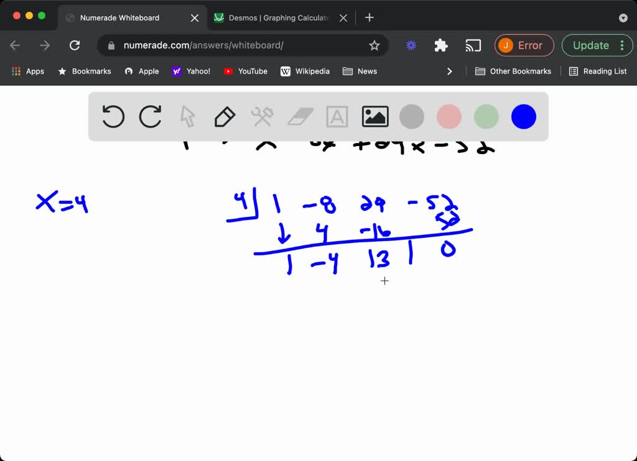Viewport: 637px width, 461px height.
Task: Click the Error profile button
Action: (524, 45)
